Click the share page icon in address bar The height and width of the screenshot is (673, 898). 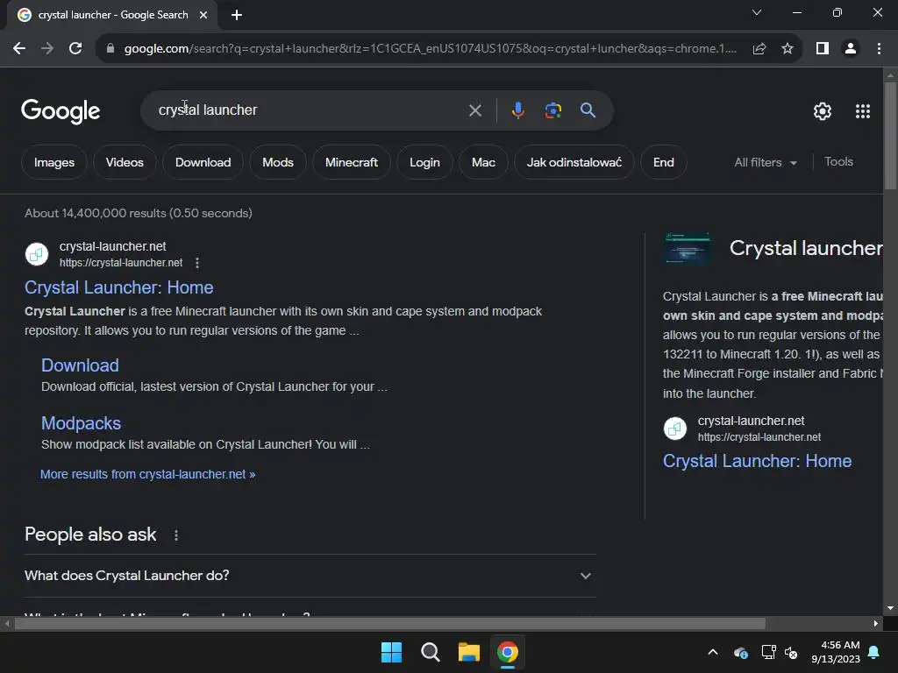(x=759, y=49)
